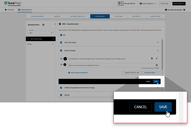
Task: Edit question 1 with the pencil icon
Action: coord(157,58)
